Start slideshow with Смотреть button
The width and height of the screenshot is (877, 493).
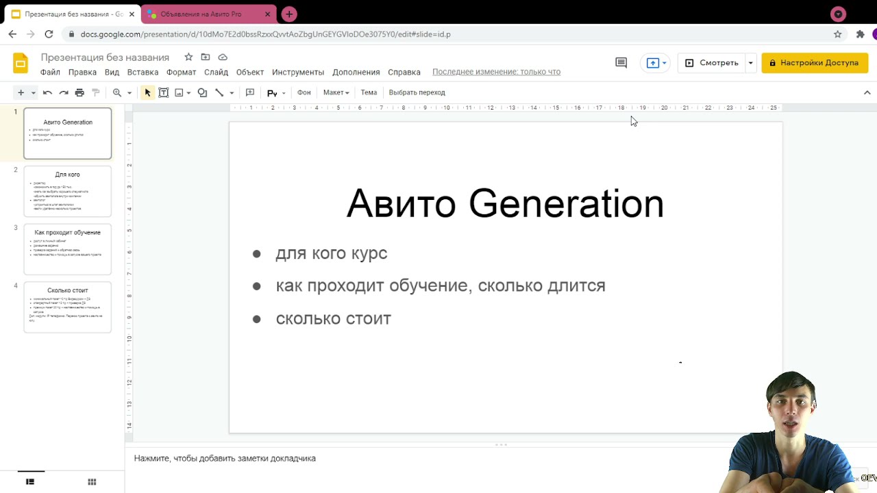pyautogui.click(x=712, y=63)
